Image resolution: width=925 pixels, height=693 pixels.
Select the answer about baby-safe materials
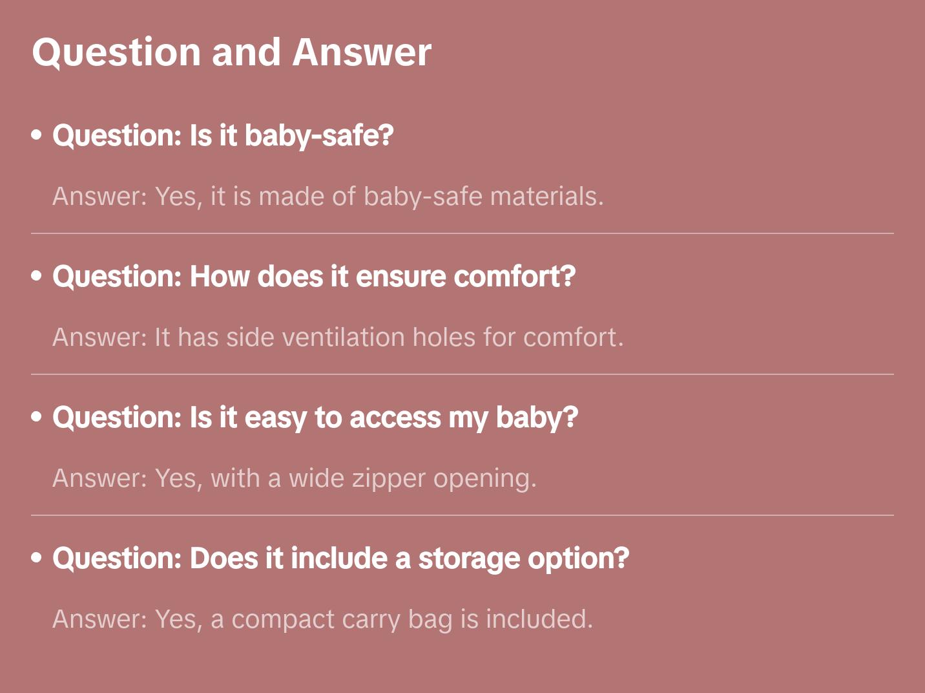(x=328, y=197)
